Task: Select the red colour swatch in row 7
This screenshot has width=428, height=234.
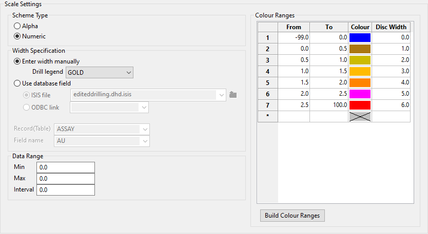Action: [360, 105]
